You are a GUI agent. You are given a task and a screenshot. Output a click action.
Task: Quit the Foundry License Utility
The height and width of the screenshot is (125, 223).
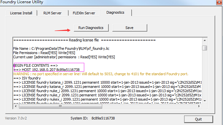click(199, 119)
